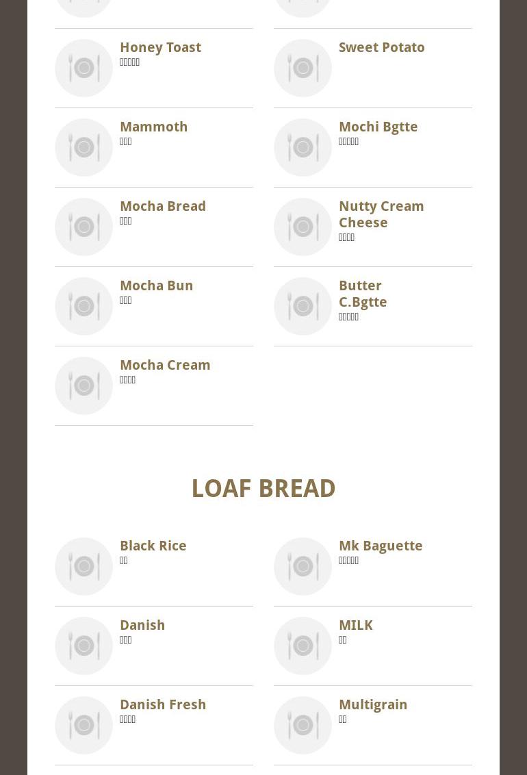Click the Nutty Cream Cheese plate icon
This screenshot has width=527, height=775.
303,227
